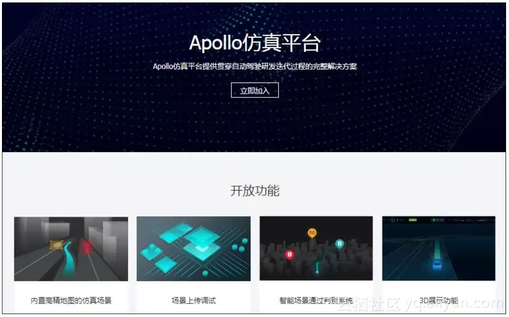The height and width of the screenshot is (317, 509).
Task: Click the large cyan stacked chip icon
Action: [x=202, y=243]
